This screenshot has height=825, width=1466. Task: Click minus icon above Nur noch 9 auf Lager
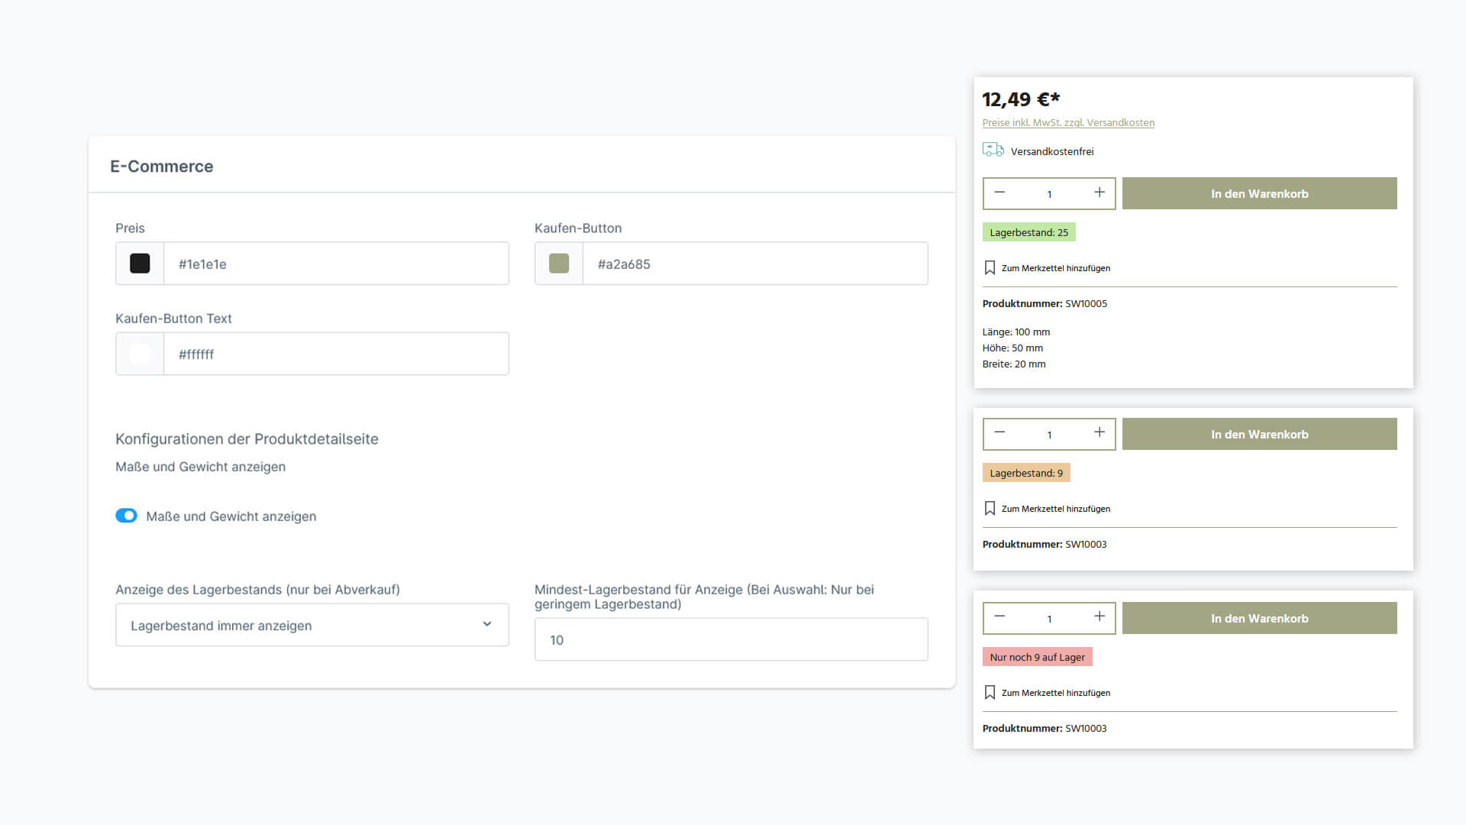[999, 617]
